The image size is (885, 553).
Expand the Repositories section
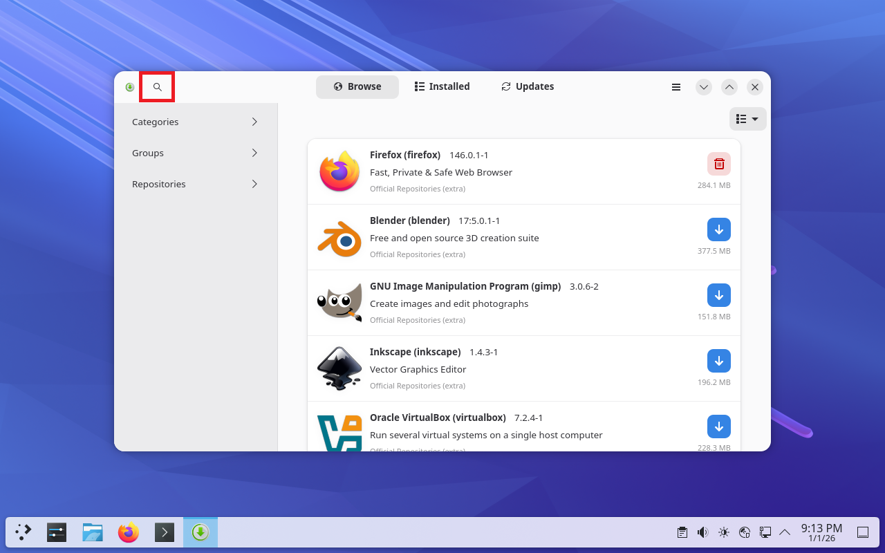pos(196,184)
